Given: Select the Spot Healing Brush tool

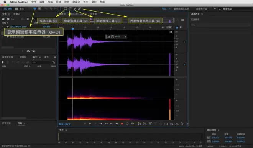Looking at the screenshot, I should (x=80, y=8).
